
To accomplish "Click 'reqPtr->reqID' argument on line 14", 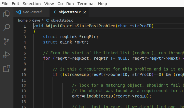I will click(x=131, y=96).
